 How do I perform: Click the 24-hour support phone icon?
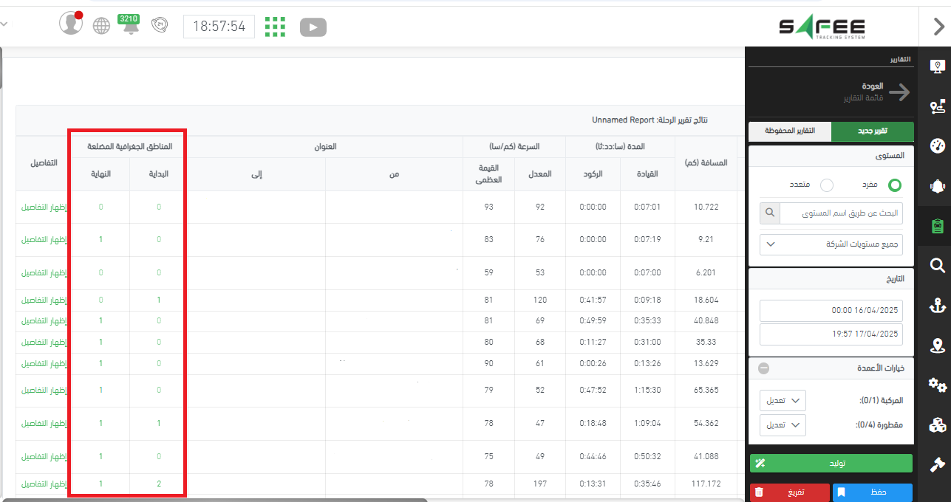tap(160, 26)
